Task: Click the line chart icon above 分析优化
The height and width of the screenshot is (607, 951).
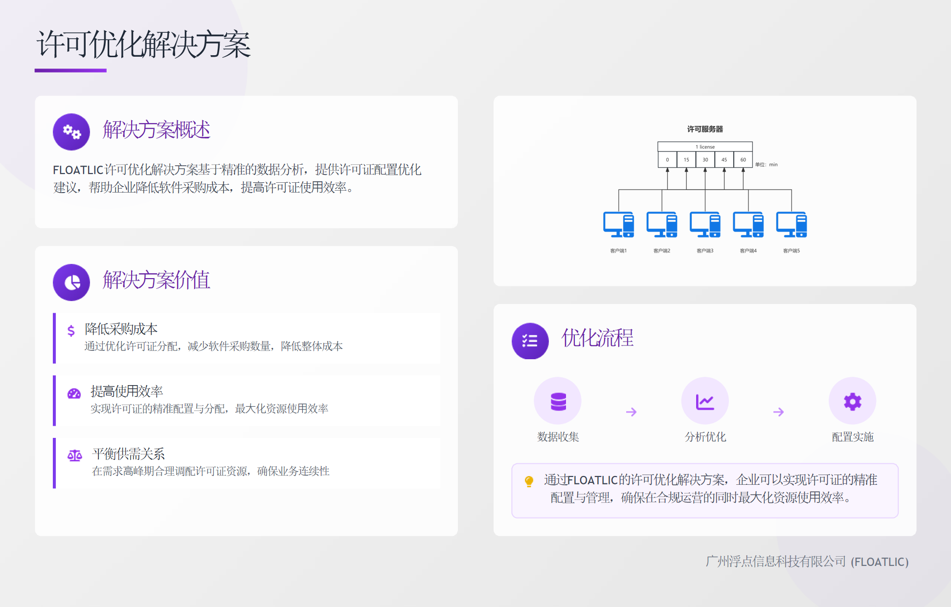Action: 705,401
